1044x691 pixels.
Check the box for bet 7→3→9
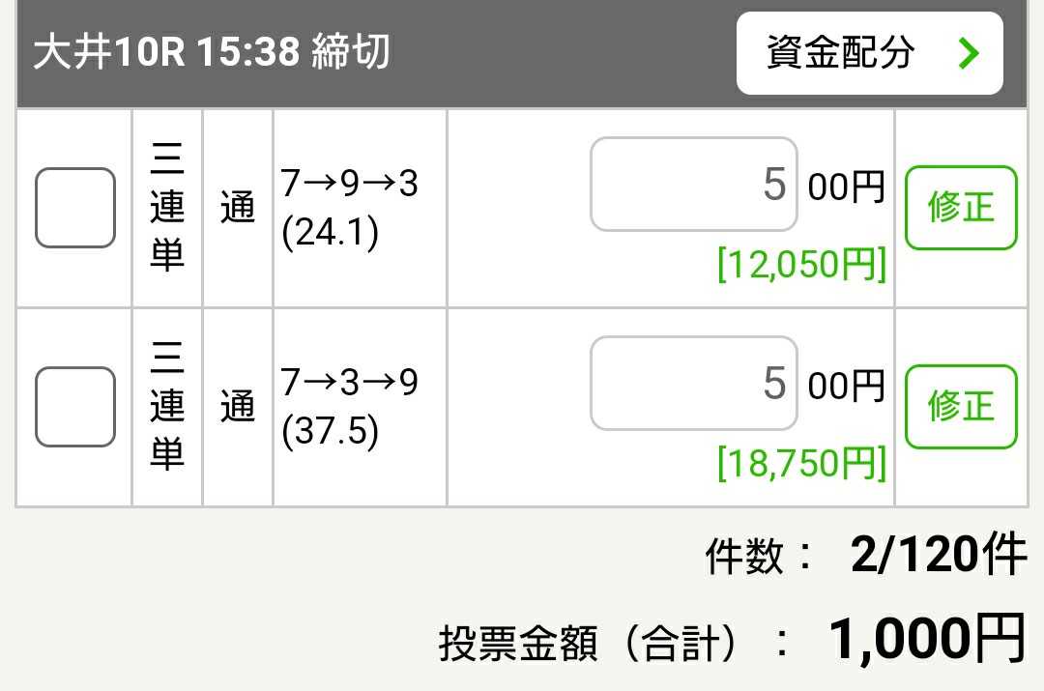pyautogui.click(x=75, y=407)
